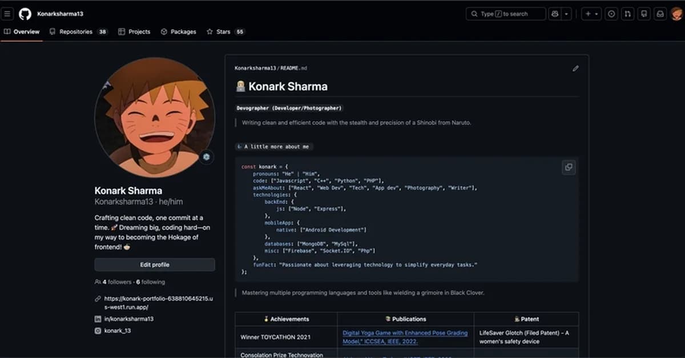685x358 pixels.
Task: Open 'Digital Yoga Game' publication link
Action: point(405,337)
